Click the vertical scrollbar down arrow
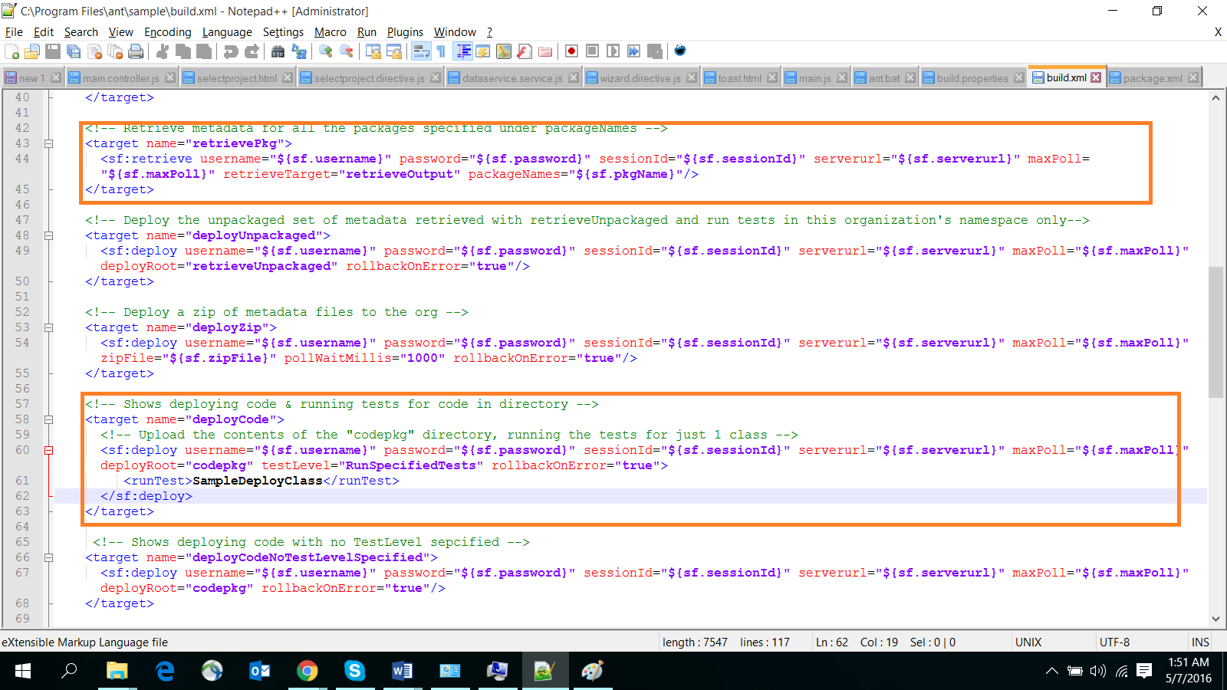Screen dimensions: 1227x690 [1215, 619]
